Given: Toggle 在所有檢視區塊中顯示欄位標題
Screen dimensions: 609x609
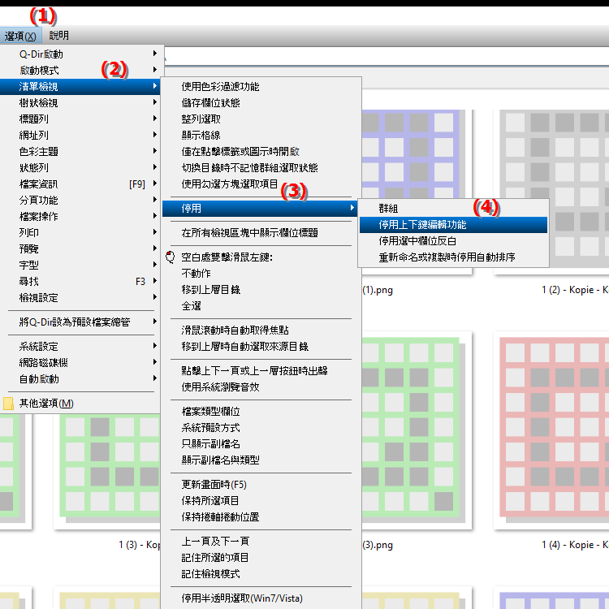Looking at the screenshot, I should [261, 233].
